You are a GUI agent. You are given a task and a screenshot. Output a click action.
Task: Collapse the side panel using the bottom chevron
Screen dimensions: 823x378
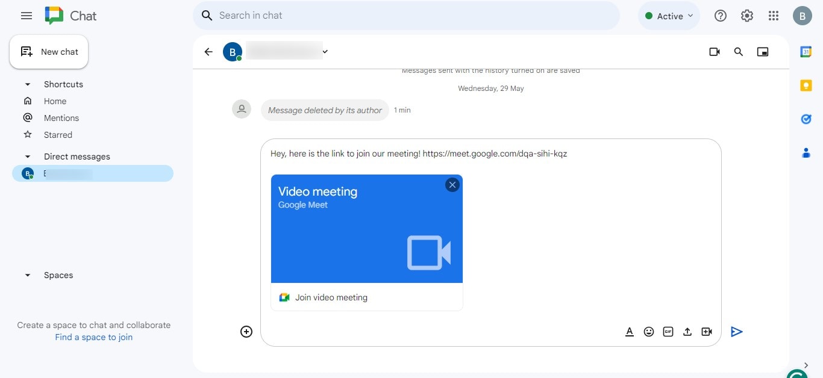tap(806, 365)
